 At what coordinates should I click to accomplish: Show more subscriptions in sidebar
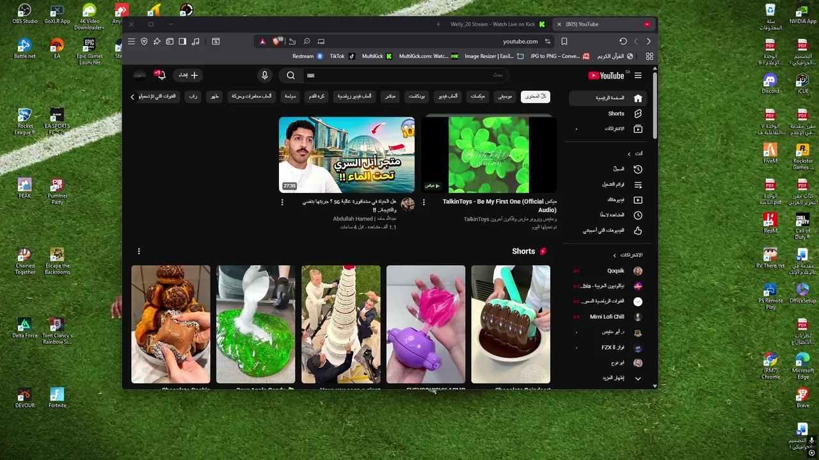click(608, 378)
